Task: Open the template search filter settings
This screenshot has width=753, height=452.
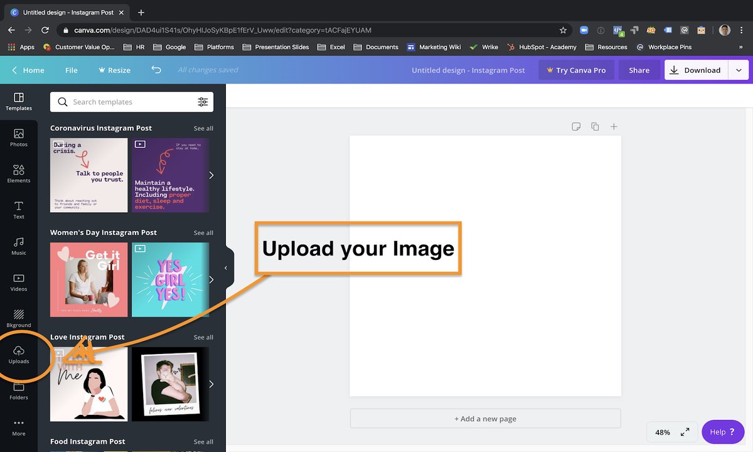Action: (x=203, y=102)
